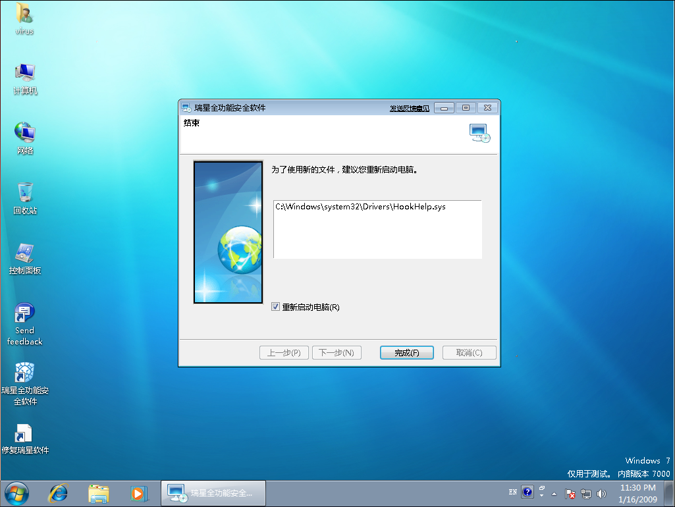Show hidden tray icons arrow
Screen dimensions: 675x507
coord(554,494)
